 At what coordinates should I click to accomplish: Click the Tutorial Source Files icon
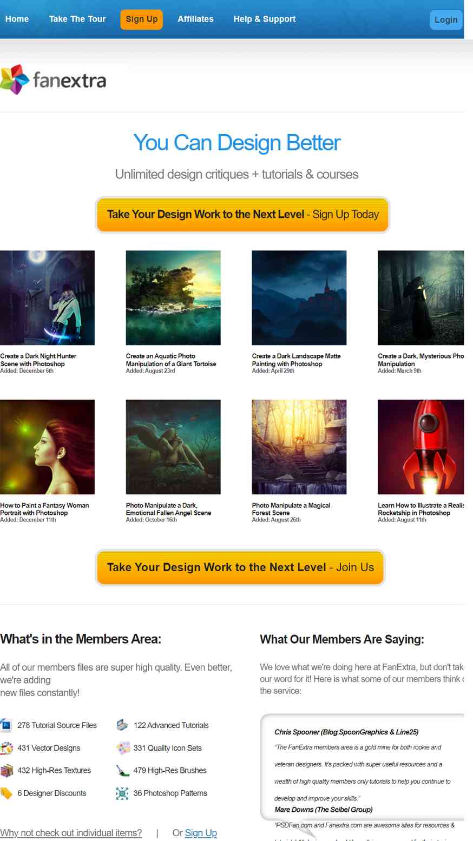6,725
